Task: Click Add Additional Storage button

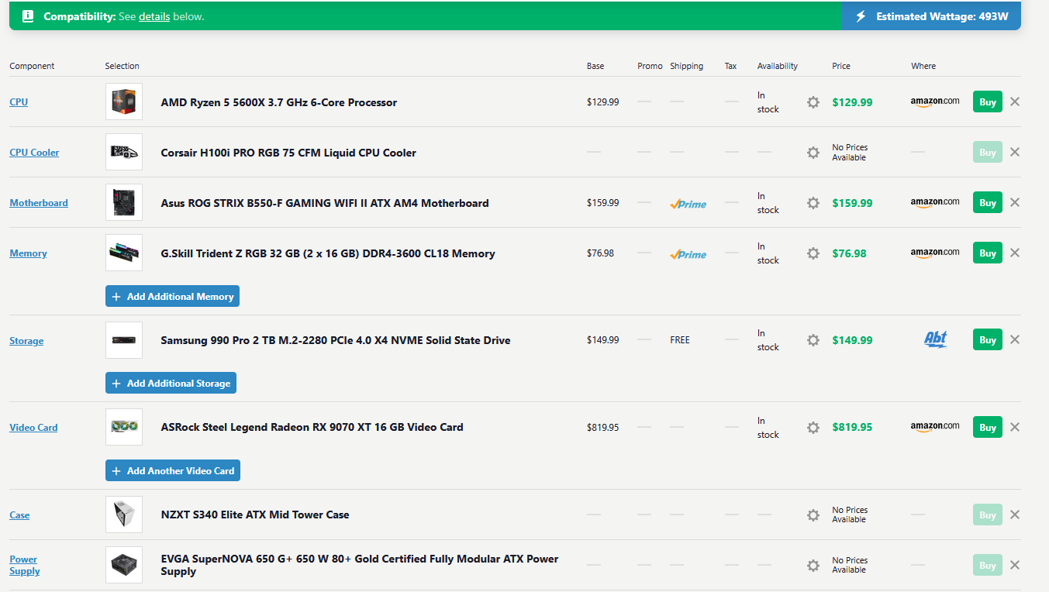Action: pos(171,383)
